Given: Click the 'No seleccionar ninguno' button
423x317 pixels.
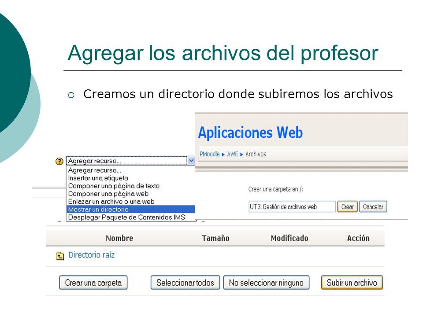Looking at the screenshot, I should (266, 283).
